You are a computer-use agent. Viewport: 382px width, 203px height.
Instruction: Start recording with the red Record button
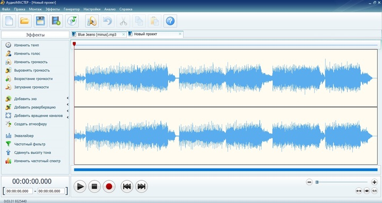pos(109,187)
